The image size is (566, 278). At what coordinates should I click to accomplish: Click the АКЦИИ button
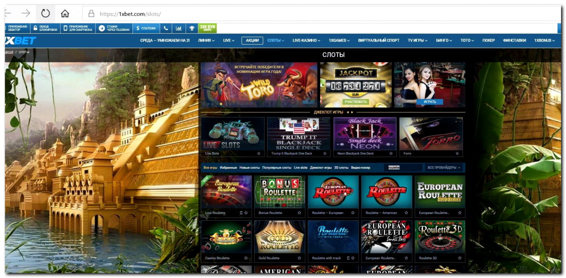click(x=252, y=40)
